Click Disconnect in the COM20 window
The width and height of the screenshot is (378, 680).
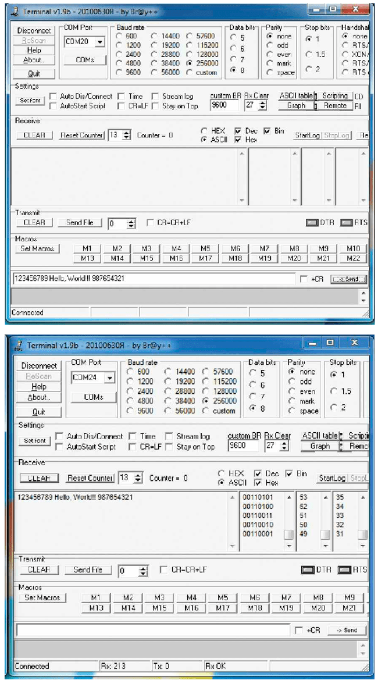coord(34,30)
